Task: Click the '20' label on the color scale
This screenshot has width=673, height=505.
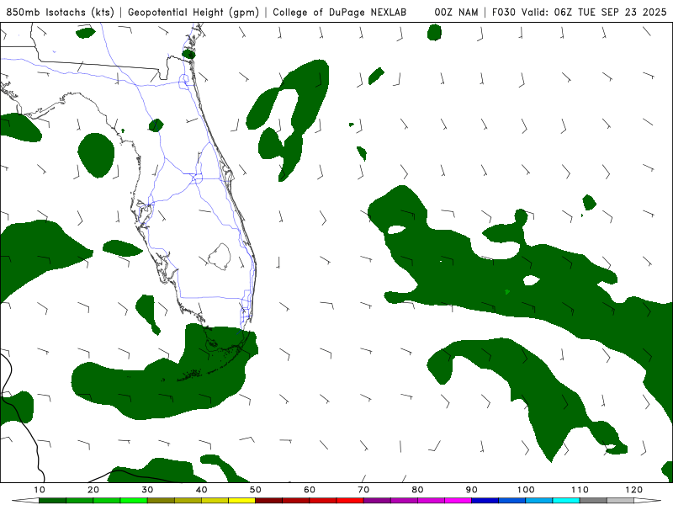Action: coord(93,490)
